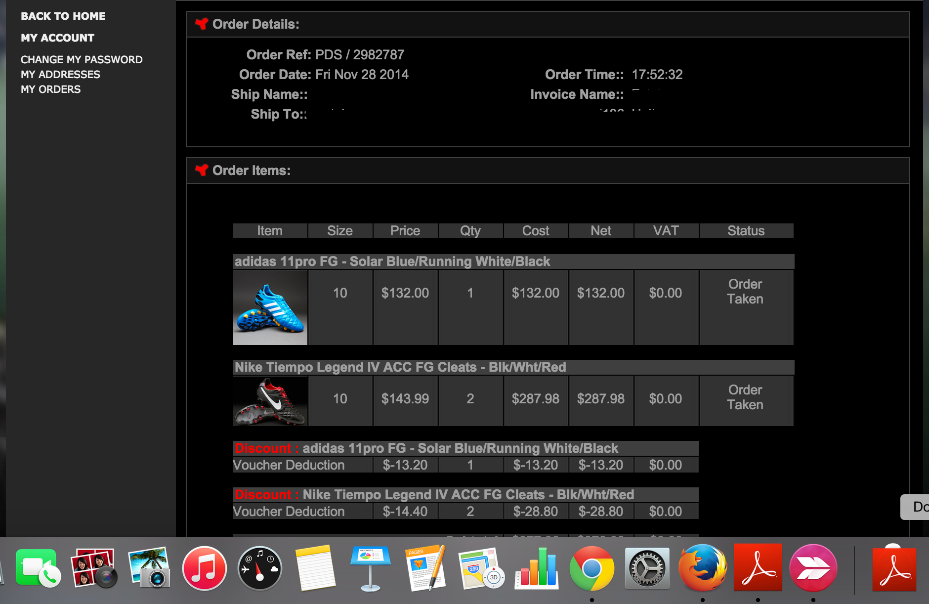The width and height of the screenshot is (929, 604).
Task: Click the Status column header
Action: pos(746,231)
